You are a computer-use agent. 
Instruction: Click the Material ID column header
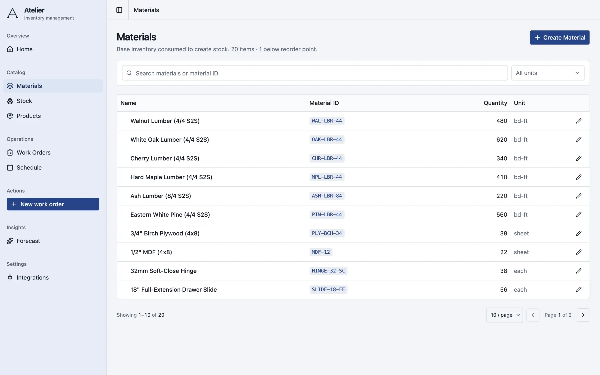(324, 103)
